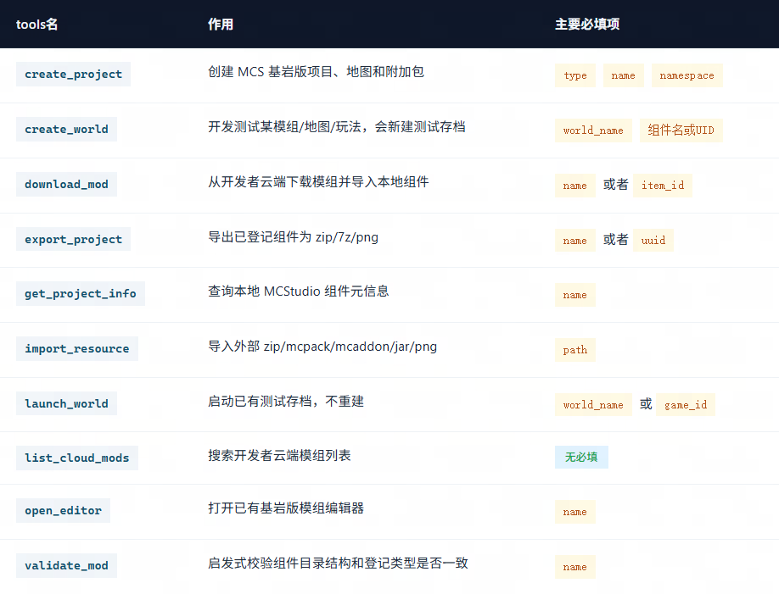Select the list_cloud_mods tool name

pyautogui.click(x=77, y=458)
